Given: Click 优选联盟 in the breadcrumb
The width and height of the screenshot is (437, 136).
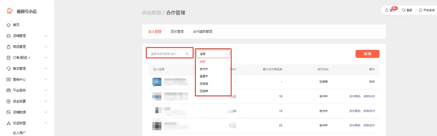Looking at the screenshot, I should point(151,13).
